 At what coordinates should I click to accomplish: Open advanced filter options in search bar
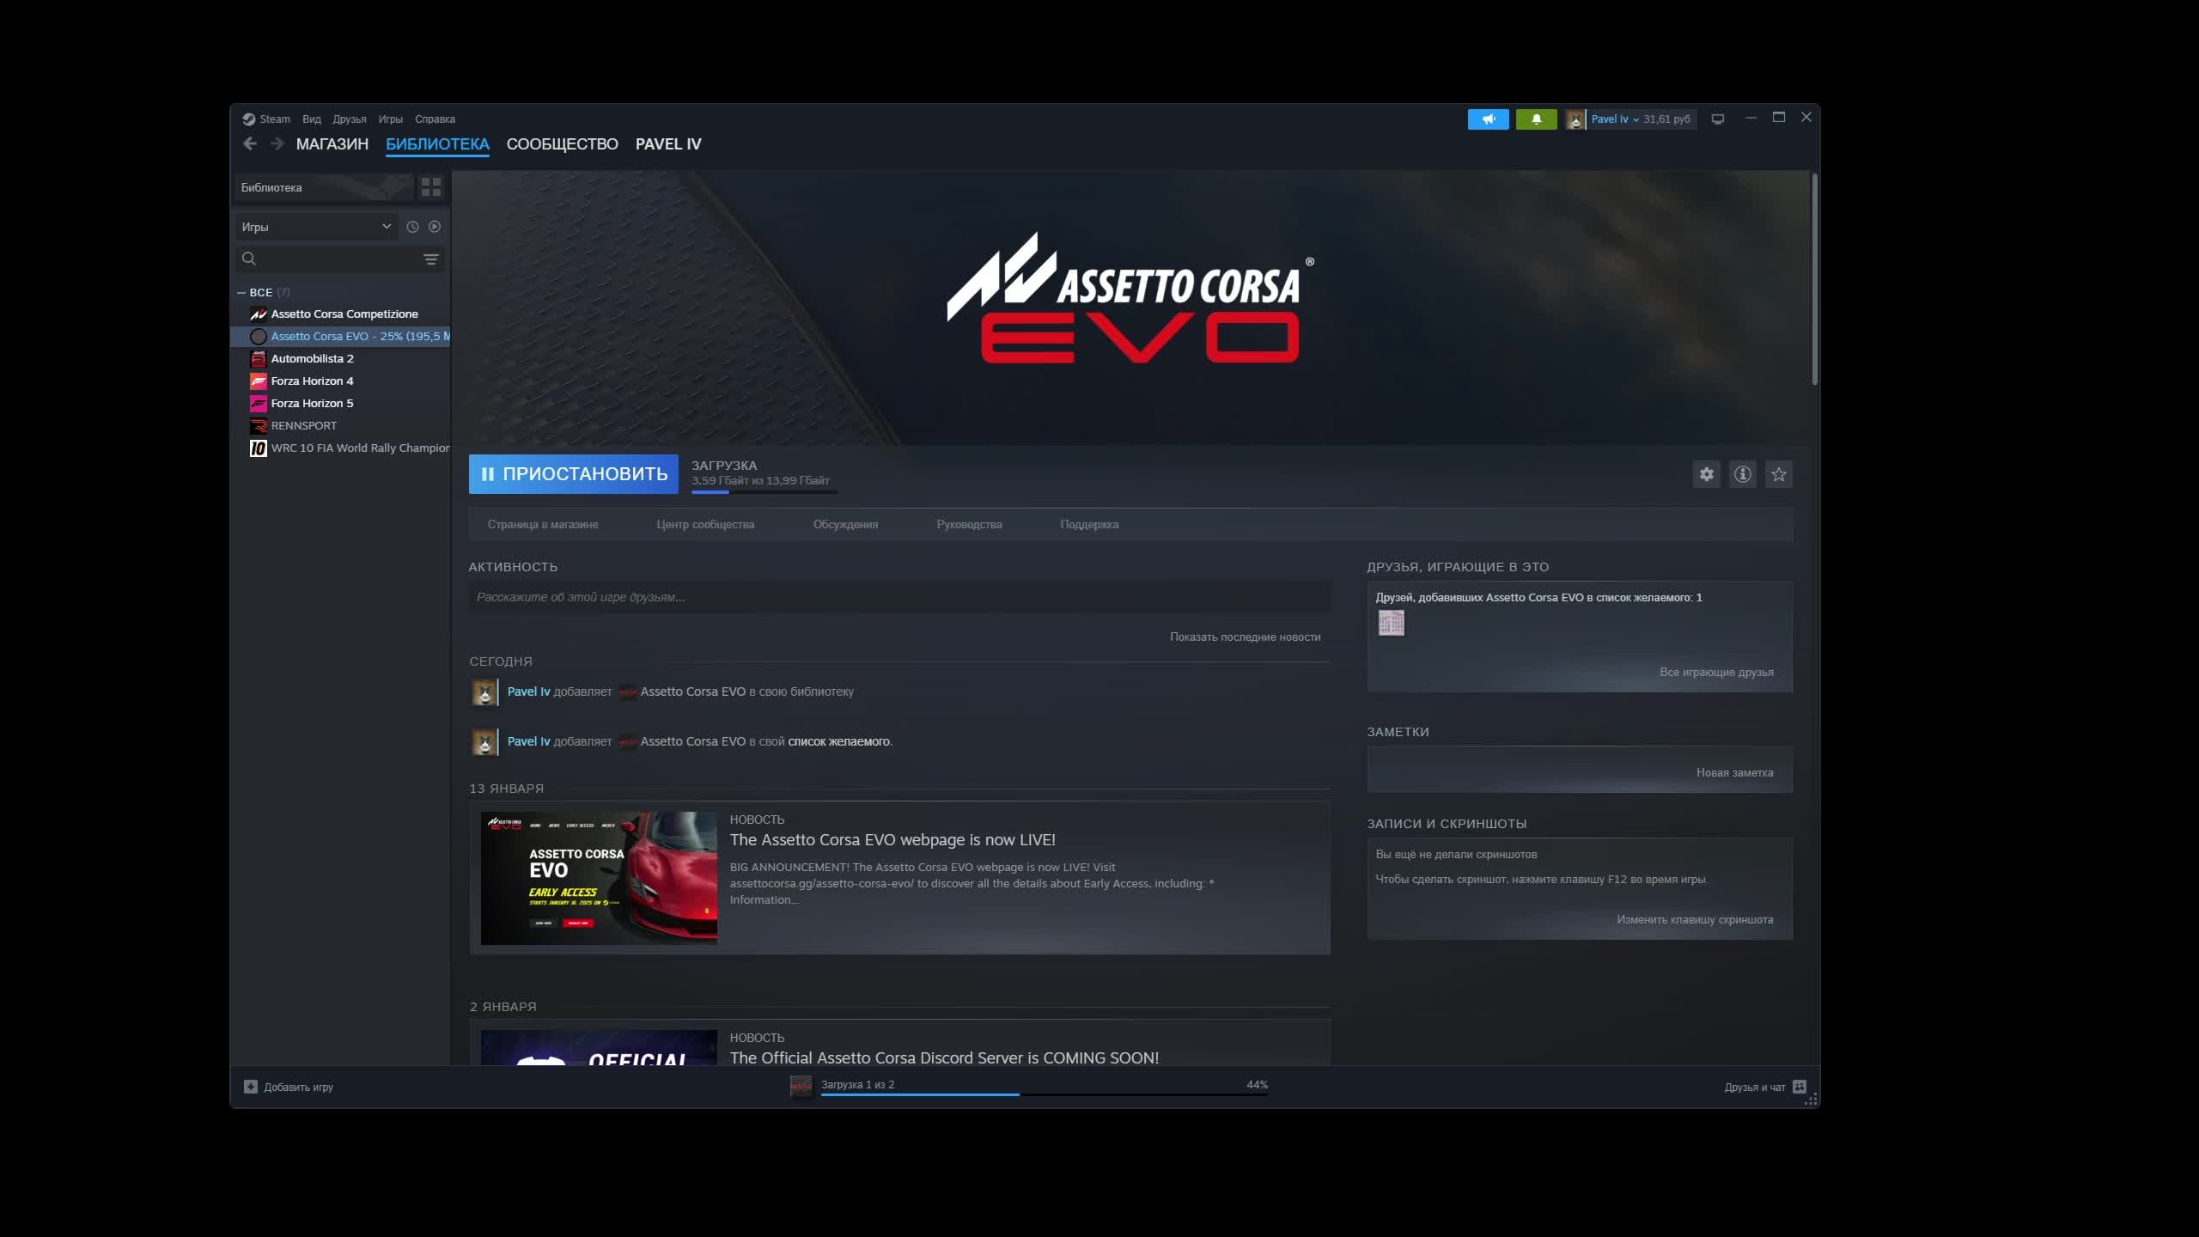(430, 259)
